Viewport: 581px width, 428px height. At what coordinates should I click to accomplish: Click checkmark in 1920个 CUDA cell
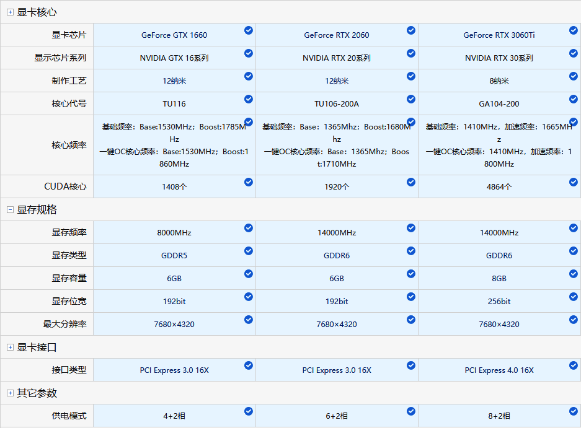411,182
